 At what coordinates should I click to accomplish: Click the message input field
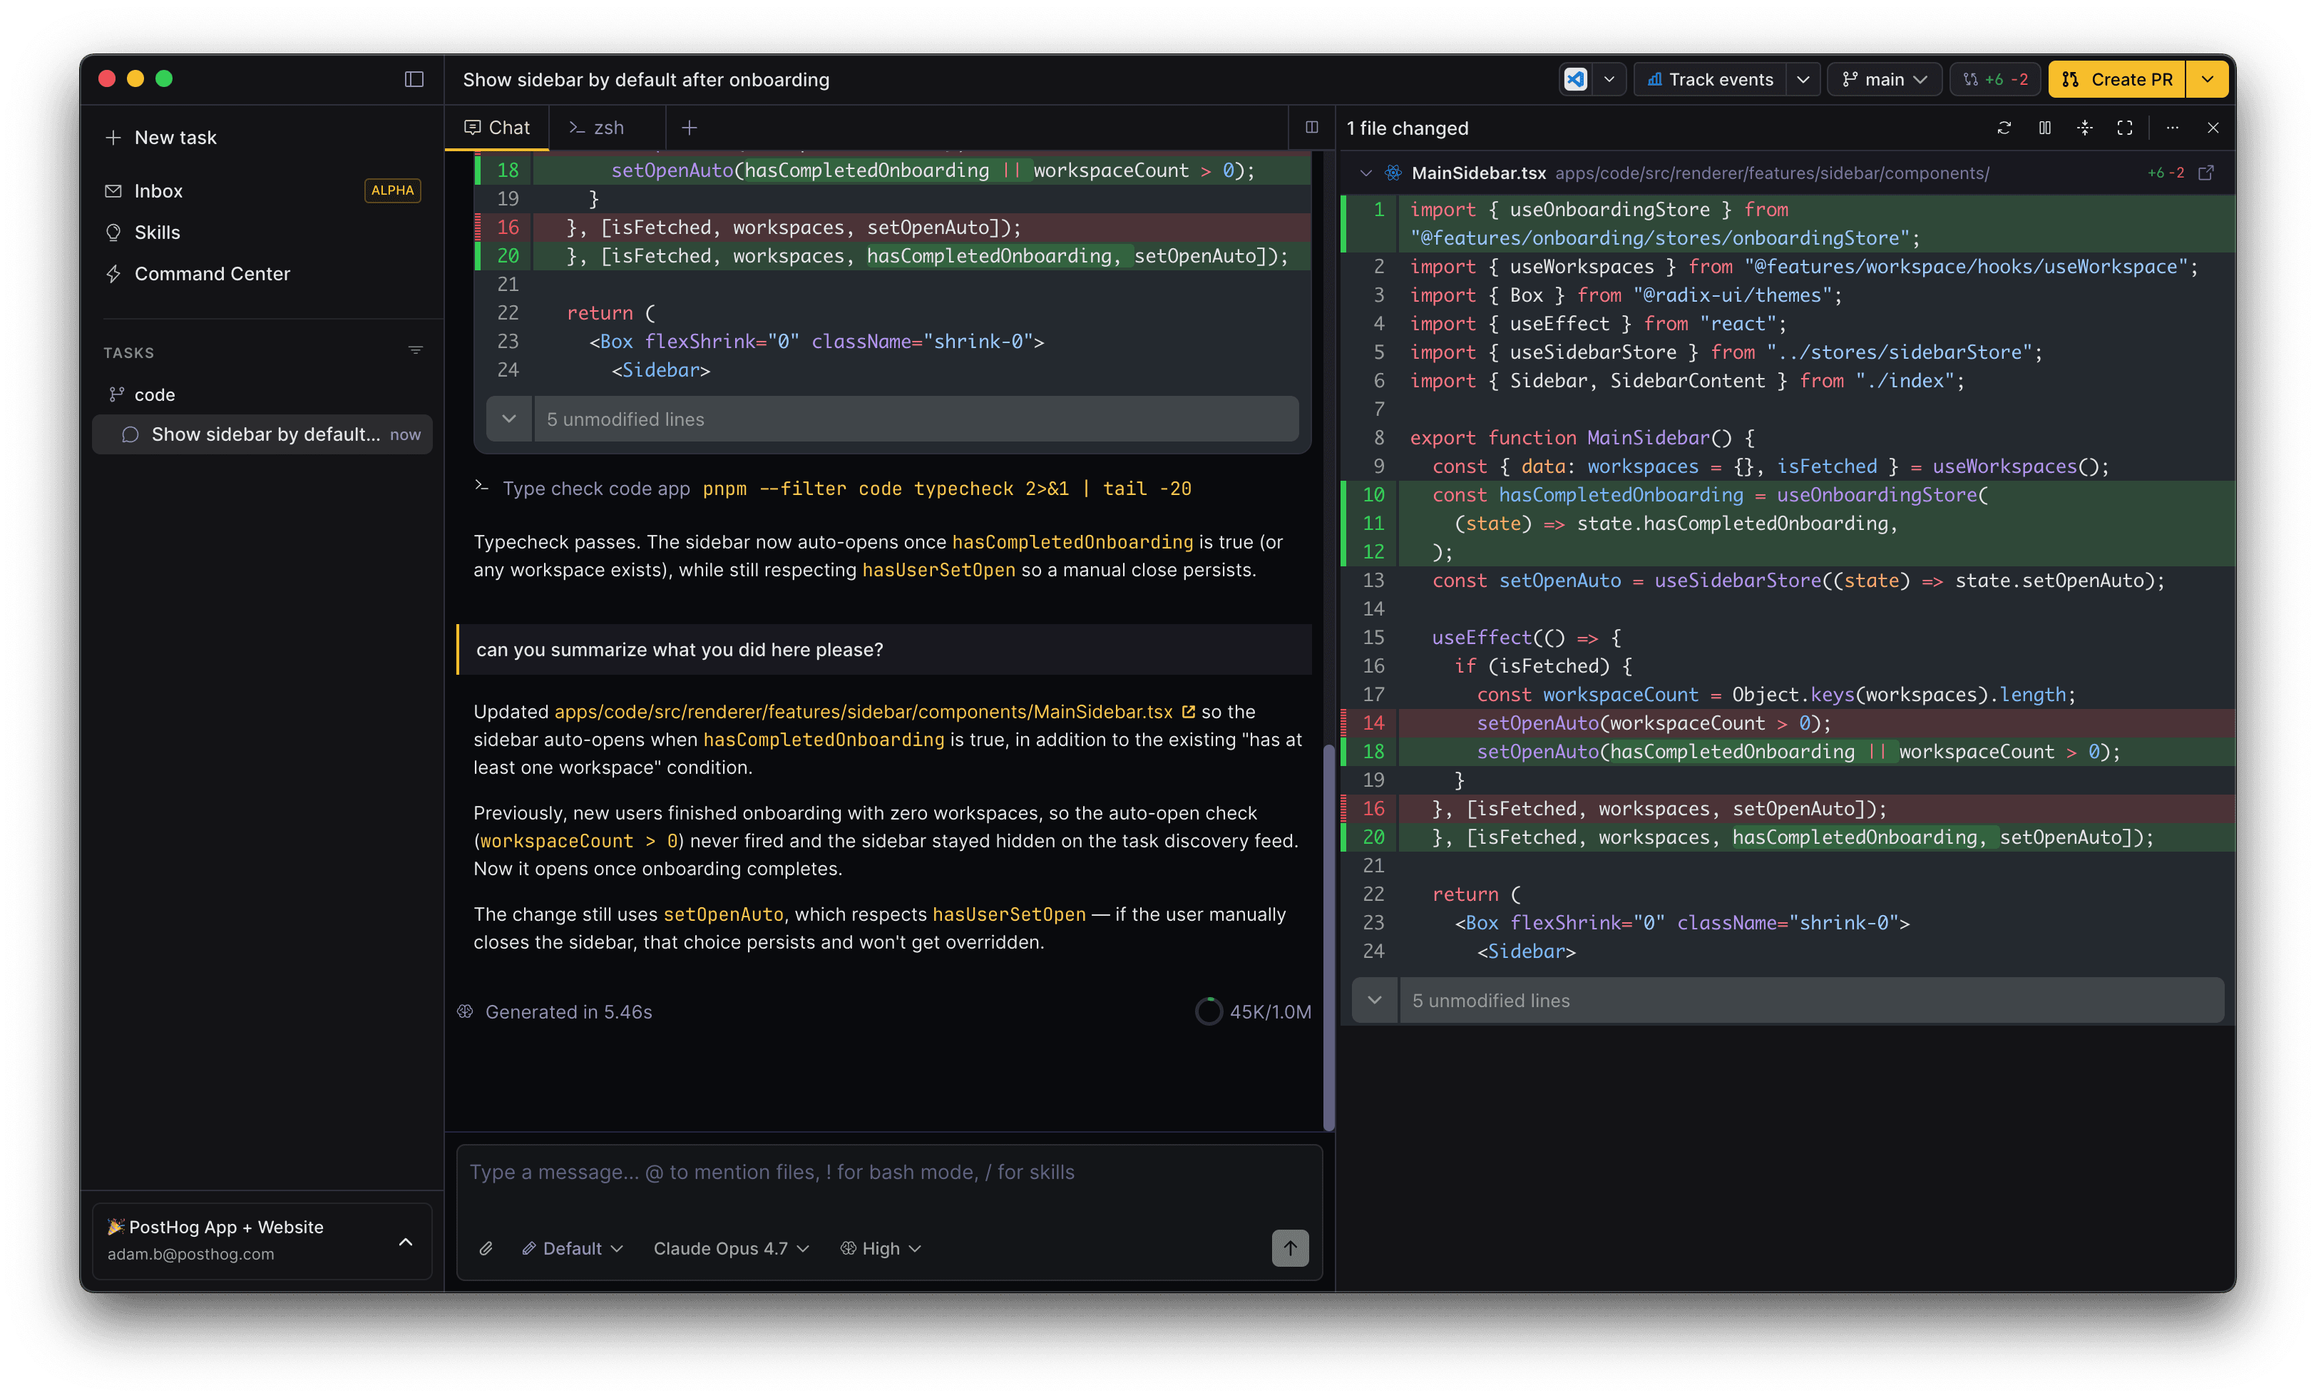(889, 1173)
